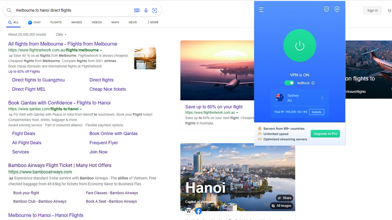Click the About 20,000,000 results text
Image resolution: width=392 pixels, height=220 pixels.
click(27, 35)
